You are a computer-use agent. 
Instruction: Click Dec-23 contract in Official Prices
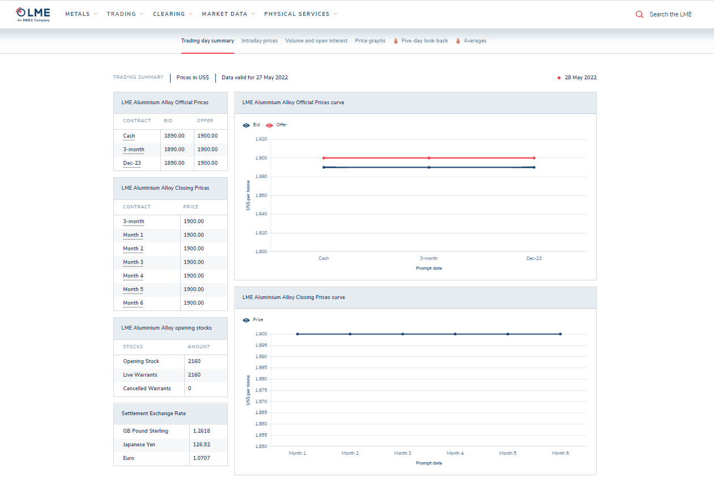(132, 163)
